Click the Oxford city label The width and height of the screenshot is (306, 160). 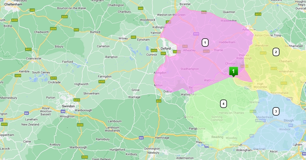click(x=165, y=49)
